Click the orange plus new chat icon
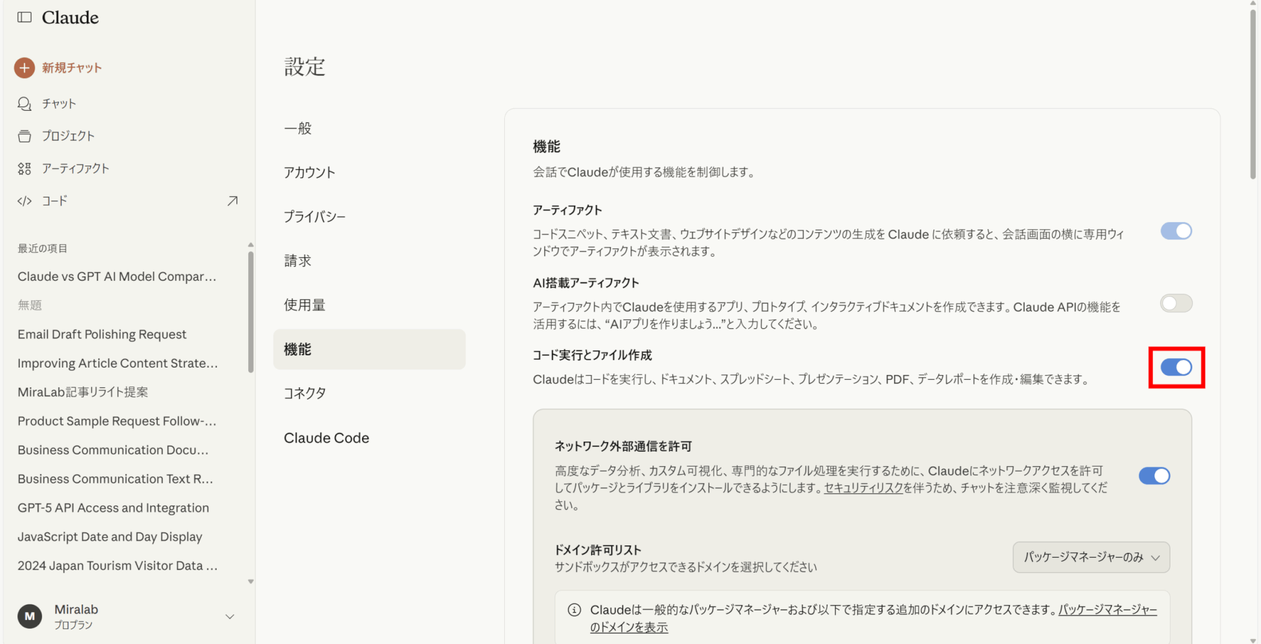The height and width of the screenshot is (644, 1261). pyautogui.click(x=25, y=68)
